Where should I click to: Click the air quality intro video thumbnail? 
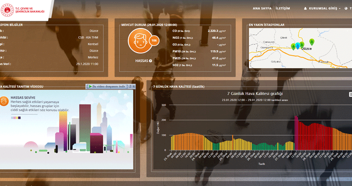67,129
